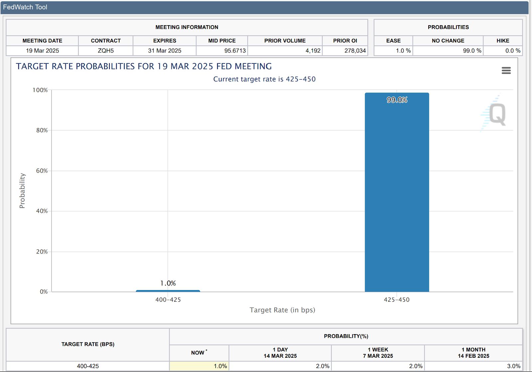The height and width of the screenshot is (372, 532).
Task: Select the 400-425 target rate table row
Action: tap(88, 366)
